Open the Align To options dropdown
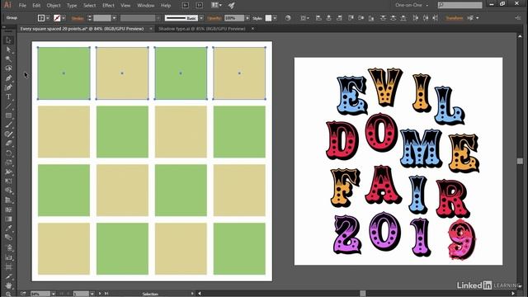The image size is (528, 297). click(304, 18)
